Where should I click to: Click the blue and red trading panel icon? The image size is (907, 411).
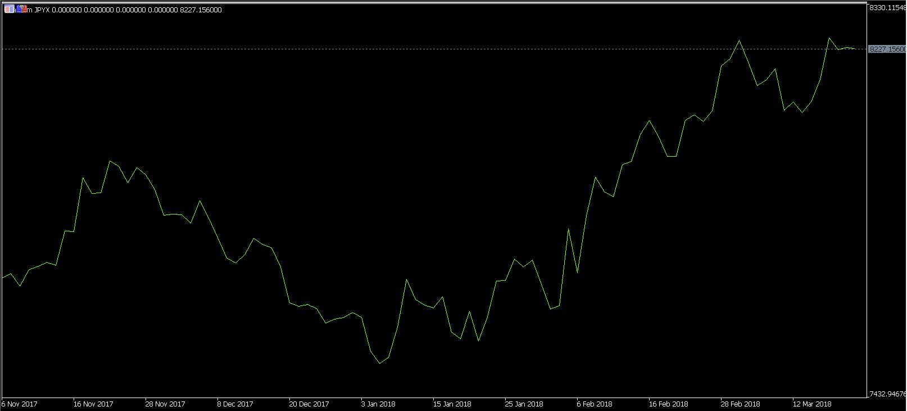coord(21,9)
